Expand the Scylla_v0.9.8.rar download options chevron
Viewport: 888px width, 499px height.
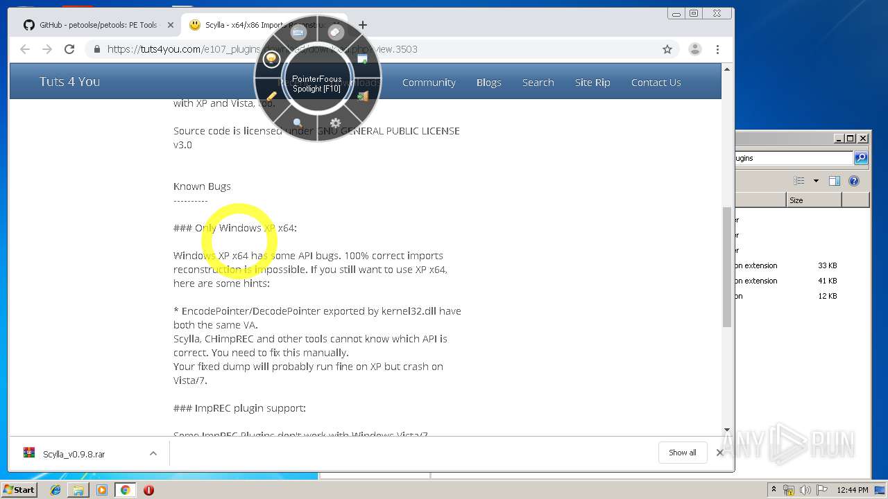click(x=153, y=454)
